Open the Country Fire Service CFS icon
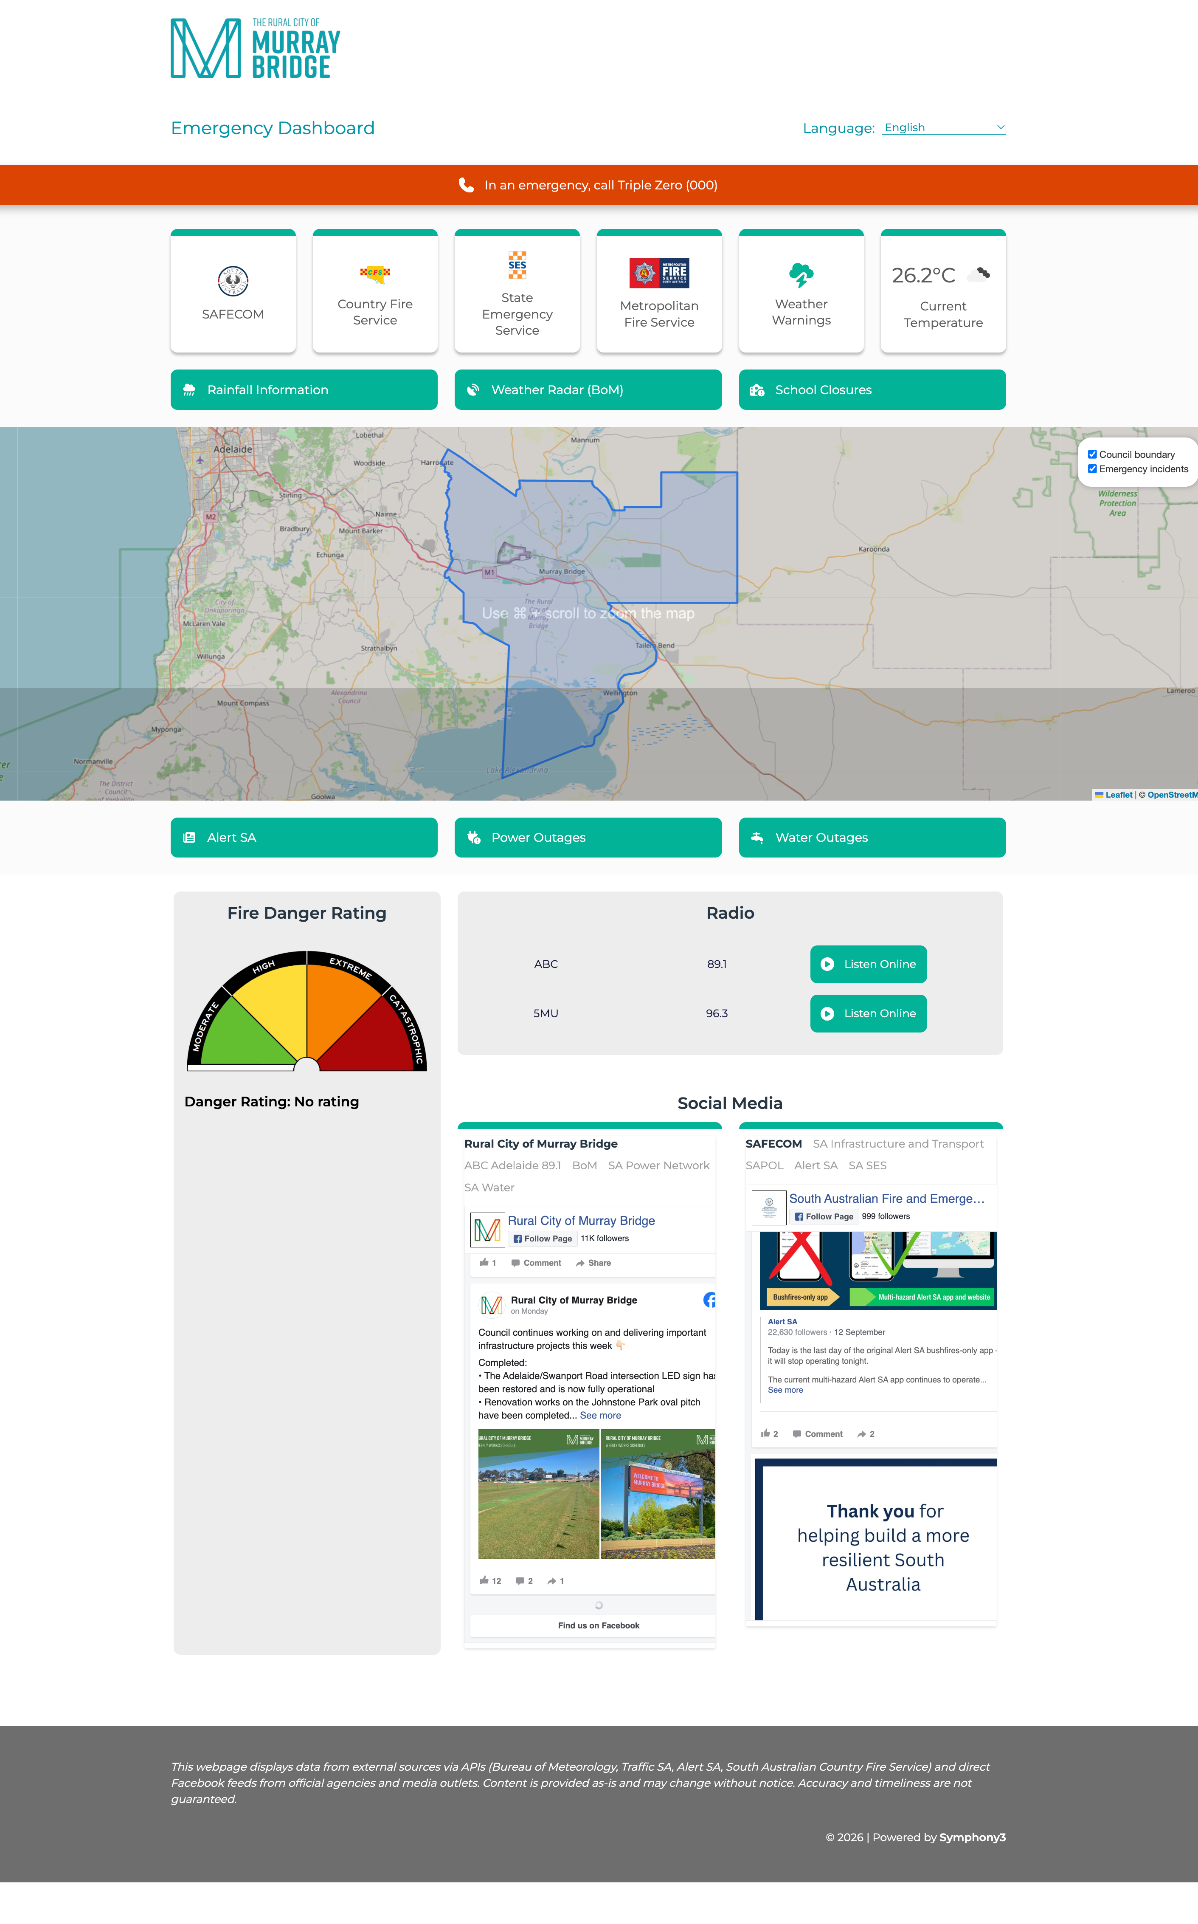1198x1924 pixels. pos(375,274)
